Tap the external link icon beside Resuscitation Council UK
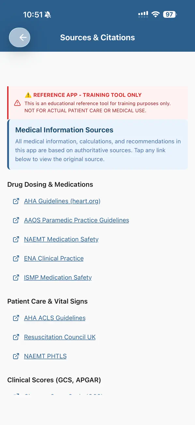The width and height of the screenshot is (195, 425). pos(16,337)
